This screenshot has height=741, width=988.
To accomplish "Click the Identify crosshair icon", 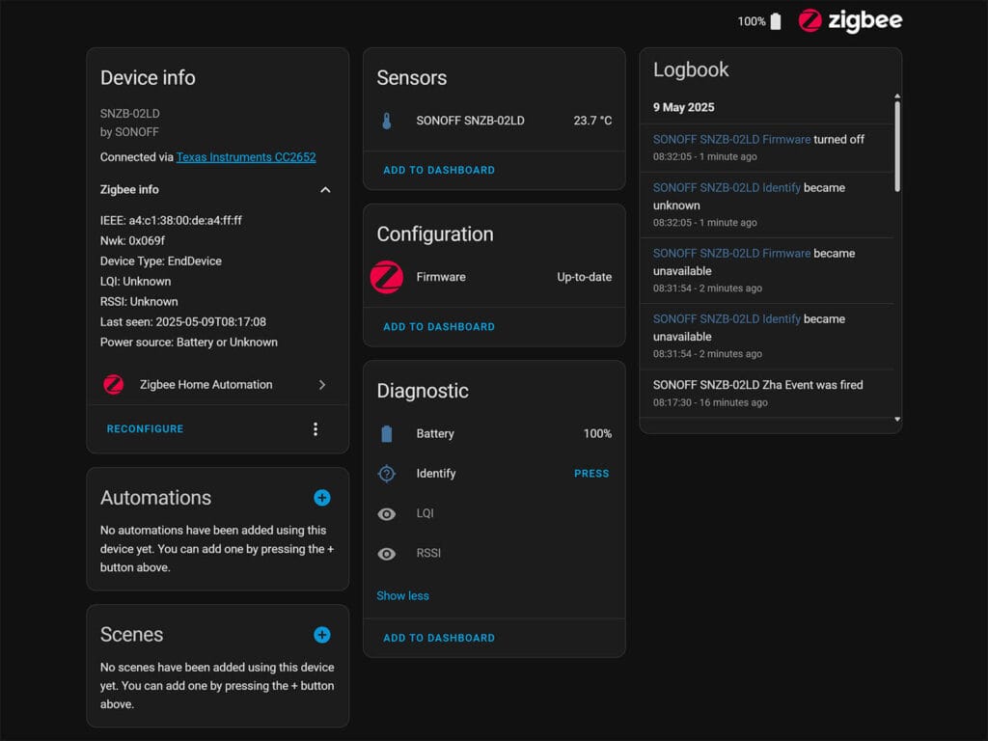I will click(x=387, y=473).
